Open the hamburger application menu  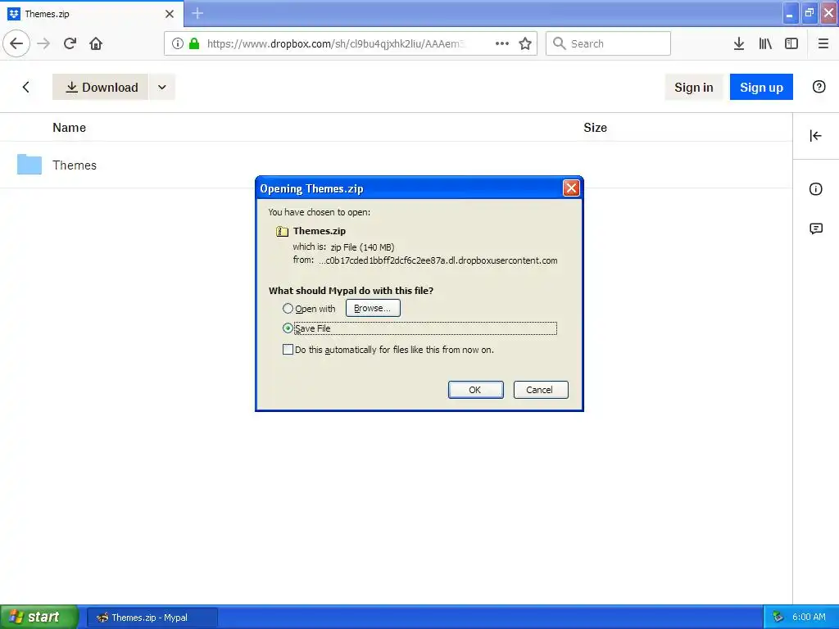[823, 43]
